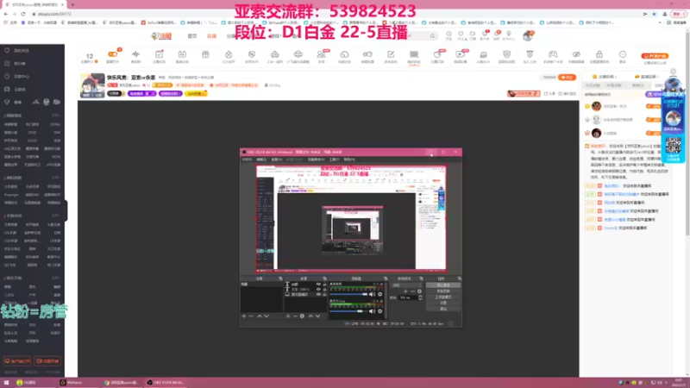690x388 pixels.
Task: Select 首页 in Douyu top navigation
Action: click(192, 36)
